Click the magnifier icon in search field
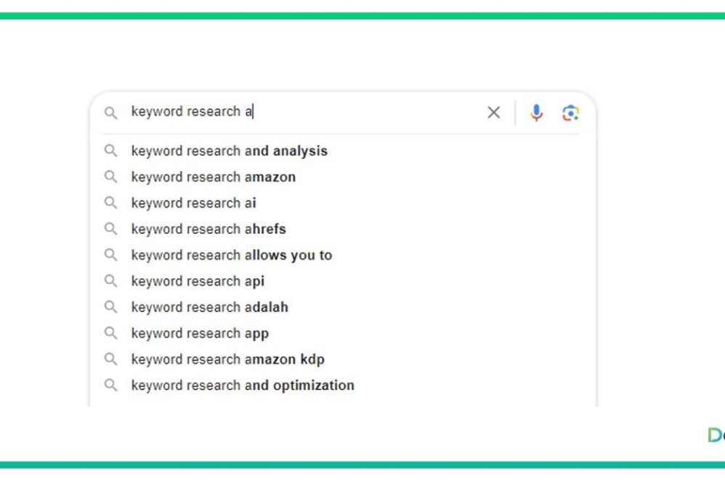The height and width of the screenshot is (483, 725). tap(110, 113)
